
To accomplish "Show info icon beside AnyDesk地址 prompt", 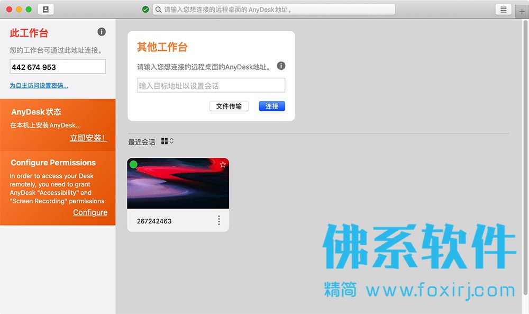I will [x=281, y=66].
